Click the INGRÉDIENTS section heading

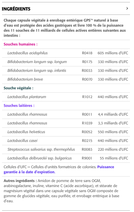(16, 9)
